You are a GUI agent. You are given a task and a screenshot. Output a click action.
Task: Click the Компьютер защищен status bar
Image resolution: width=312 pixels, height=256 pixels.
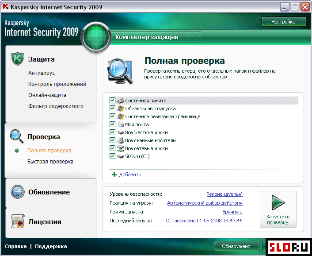click(x=156, y=37)
